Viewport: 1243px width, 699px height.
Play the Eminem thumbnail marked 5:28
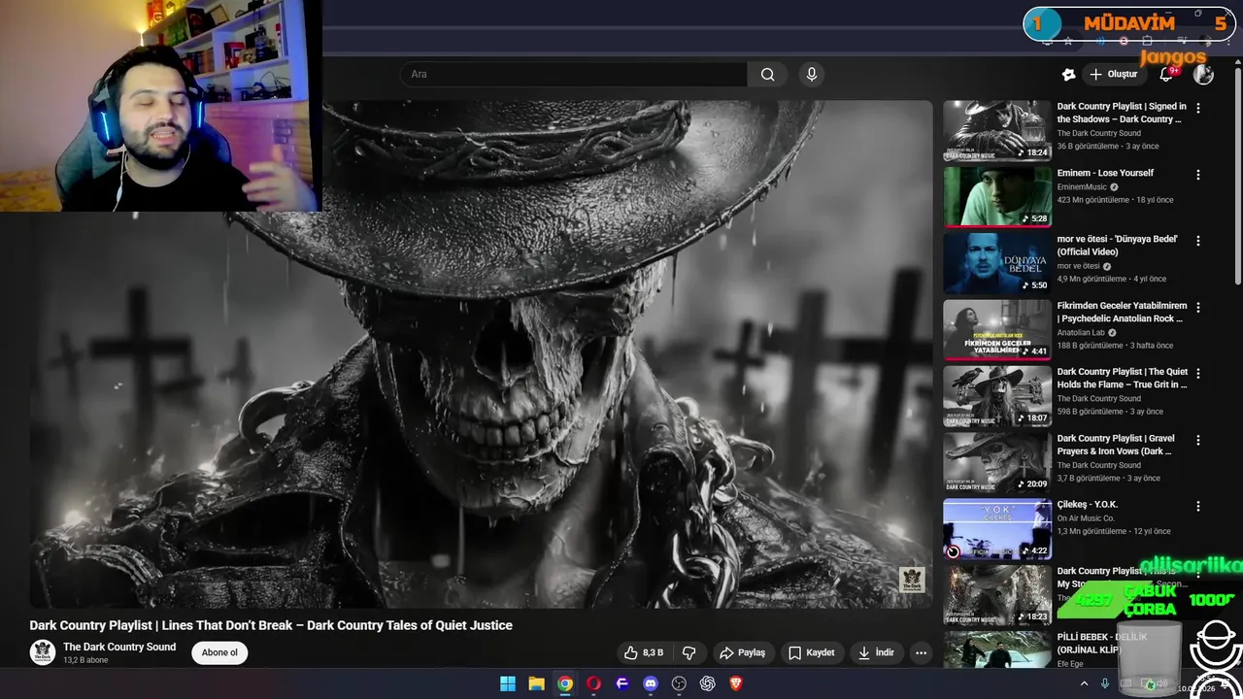(x=997, y=196)
